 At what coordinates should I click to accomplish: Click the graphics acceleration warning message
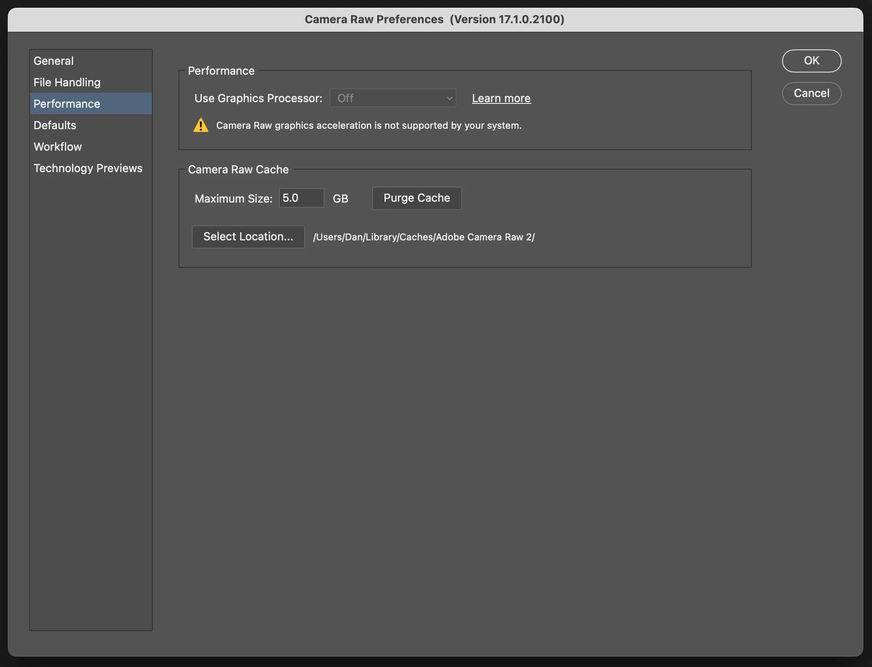tap(369, 125)
